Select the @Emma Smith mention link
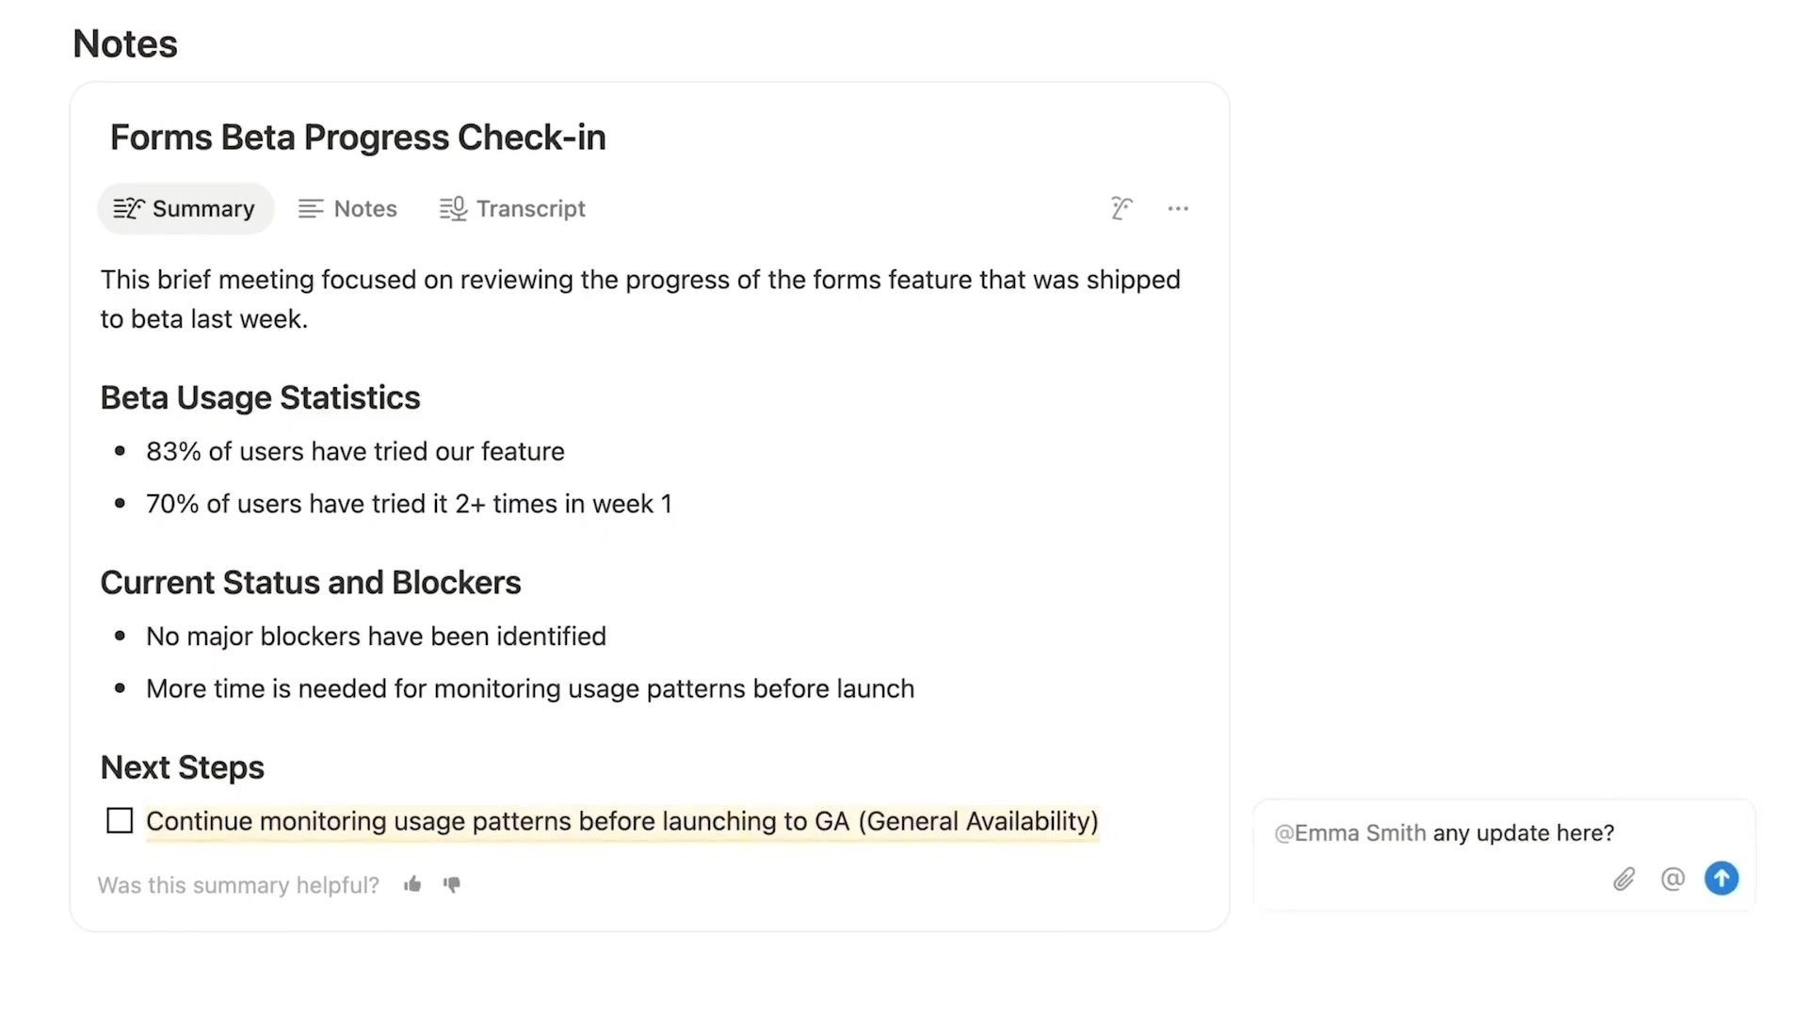Screen dimensions: 1808x1017 pyautogui.click(x=1349, y=832)
